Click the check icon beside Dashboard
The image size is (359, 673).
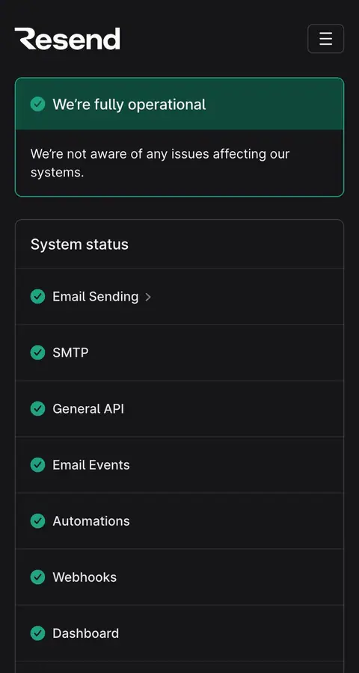[x=38, y=633]
